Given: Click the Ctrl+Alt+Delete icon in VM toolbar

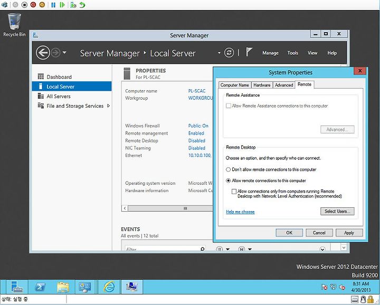Looking at the screenshot, I should click(x=4, y=5).
